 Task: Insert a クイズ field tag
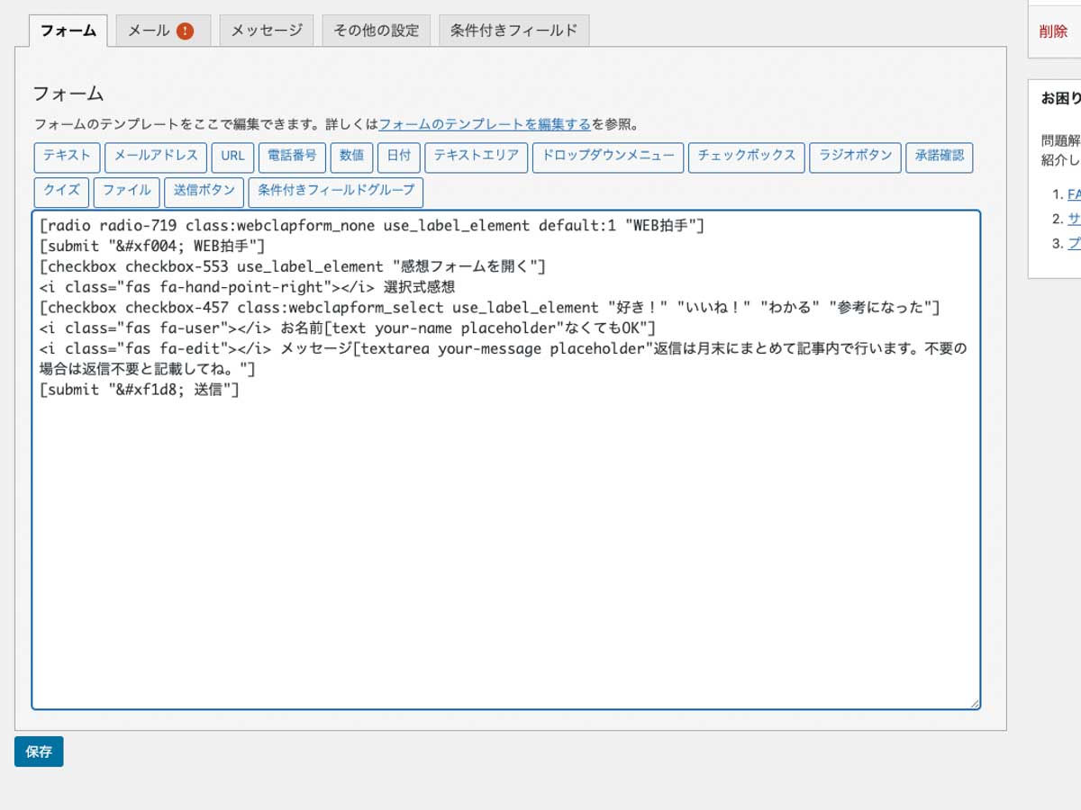(x=61, y=192)
